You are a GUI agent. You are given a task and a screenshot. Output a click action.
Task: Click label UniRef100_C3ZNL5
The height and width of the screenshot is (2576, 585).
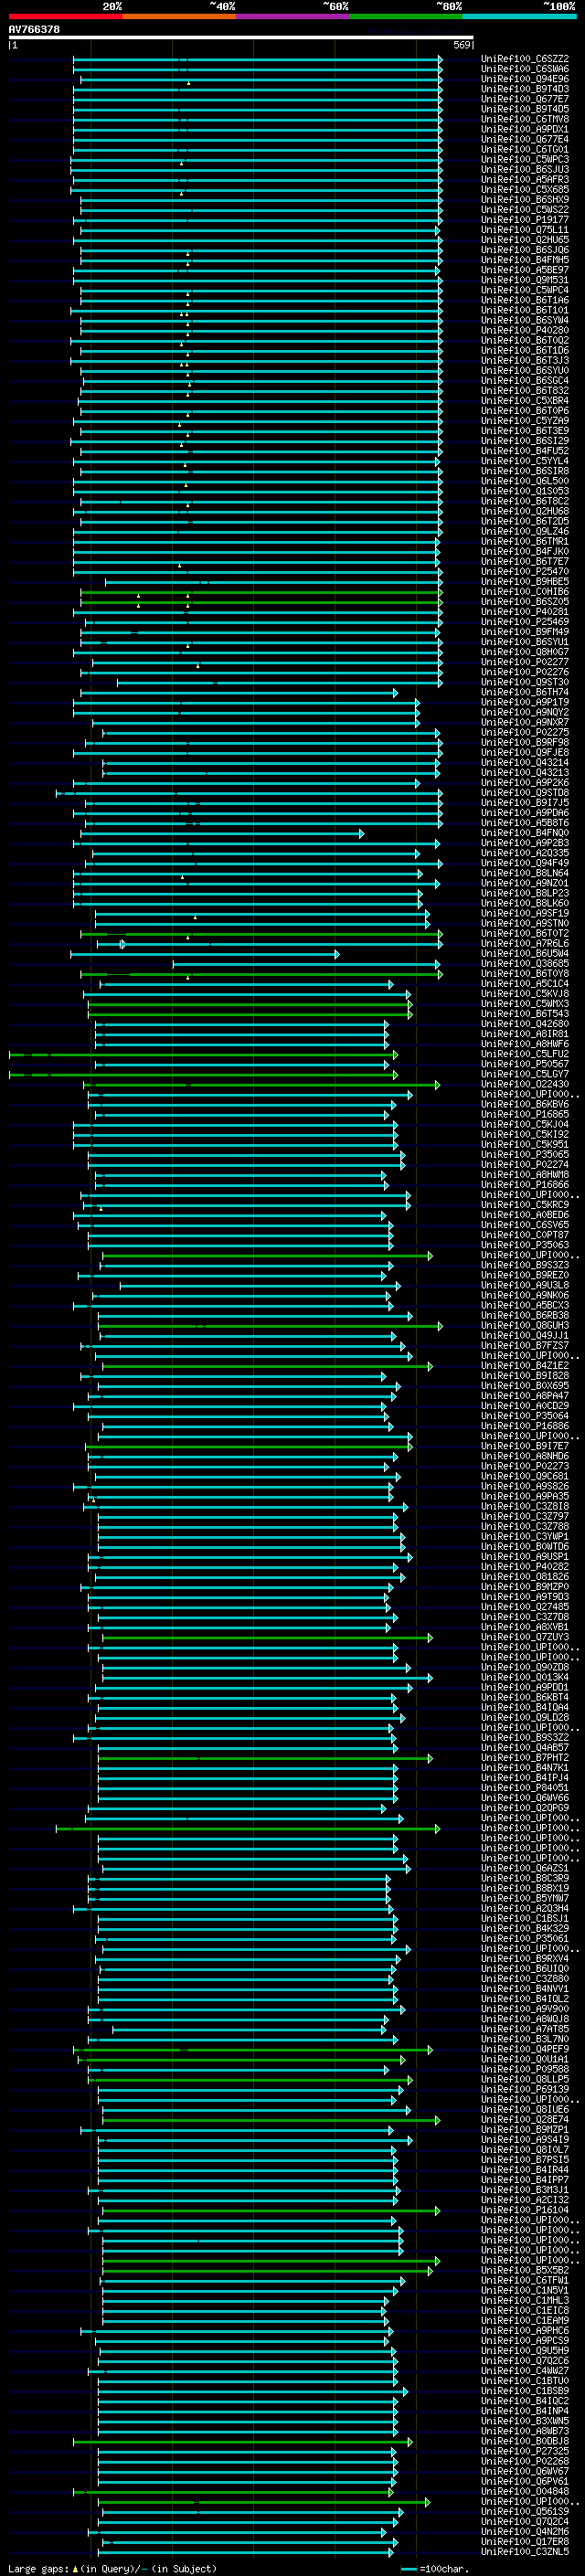point(525,2552)
